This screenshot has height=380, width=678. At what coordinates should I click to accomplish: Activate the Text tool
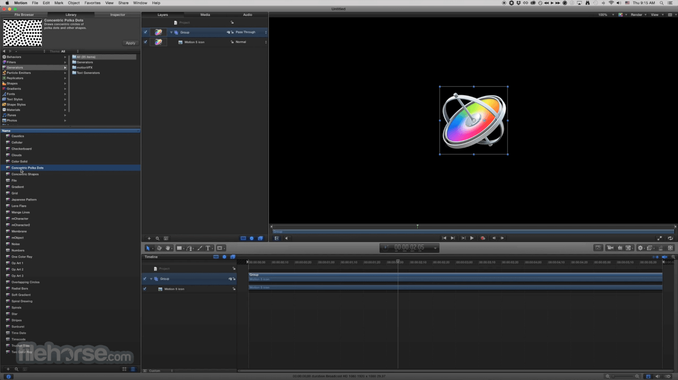208,248
